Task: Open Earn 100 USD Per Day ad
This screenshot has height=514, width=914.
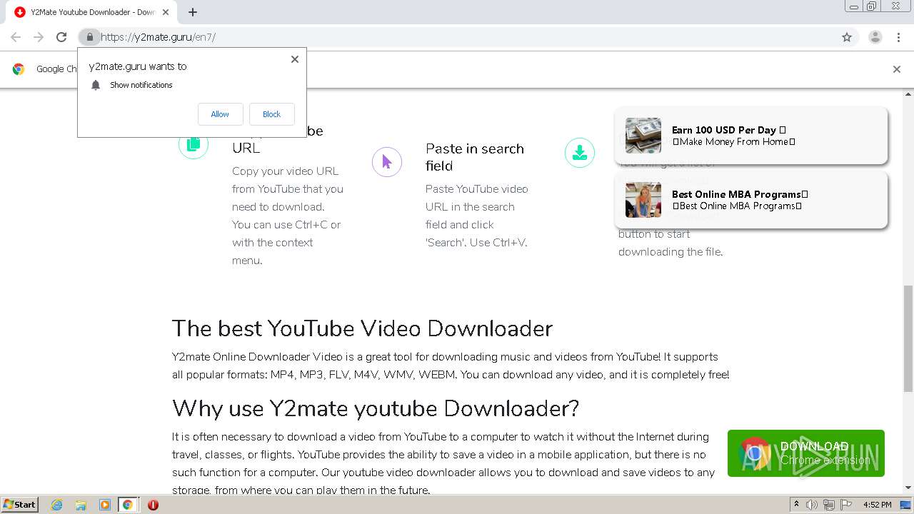Action: tap(751, 136)
